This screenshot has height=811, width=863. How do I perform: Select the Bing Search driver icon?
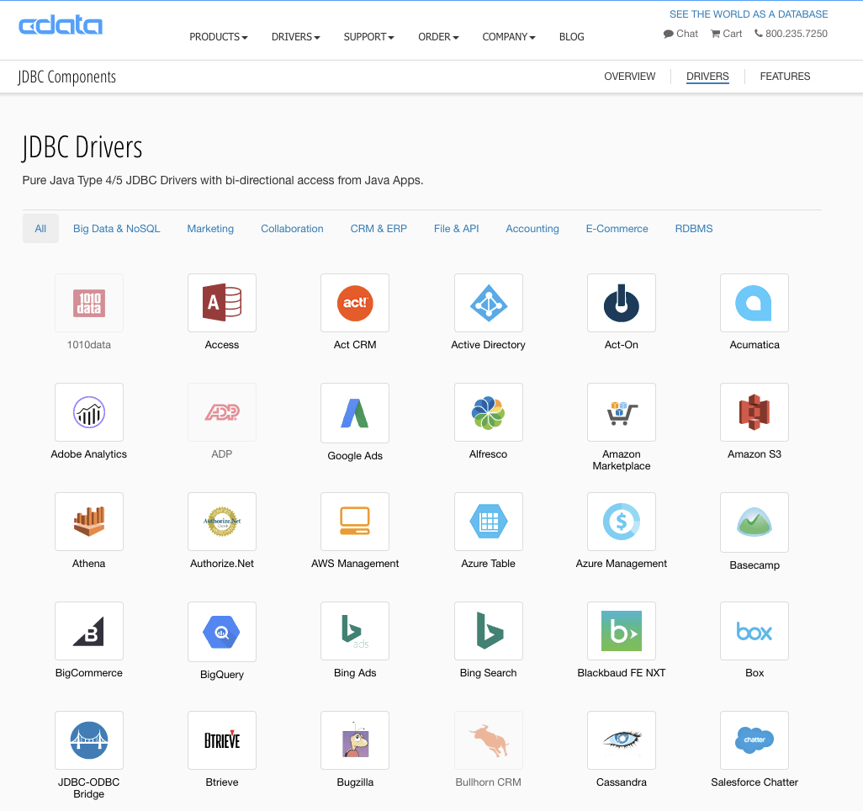488,631
